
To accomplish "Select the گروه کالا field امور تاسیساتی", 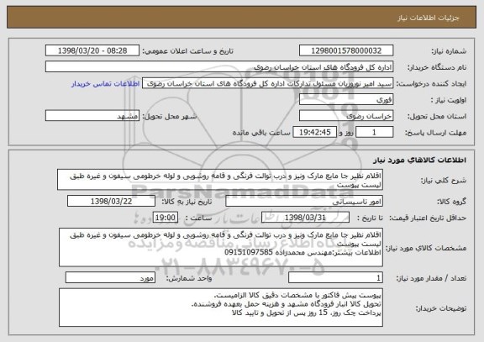I will coord(304,201).
